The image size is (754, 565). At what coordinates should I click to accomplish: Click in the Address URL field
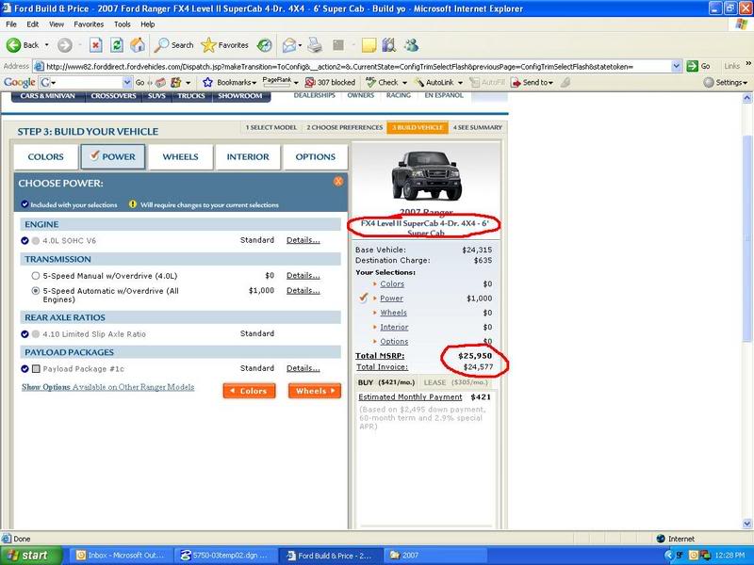pyautogui.click(x=356, y=66)
